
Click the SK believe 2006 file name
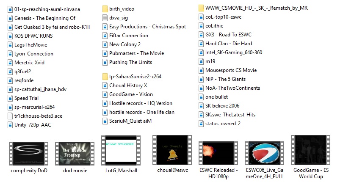coord(222,106)
